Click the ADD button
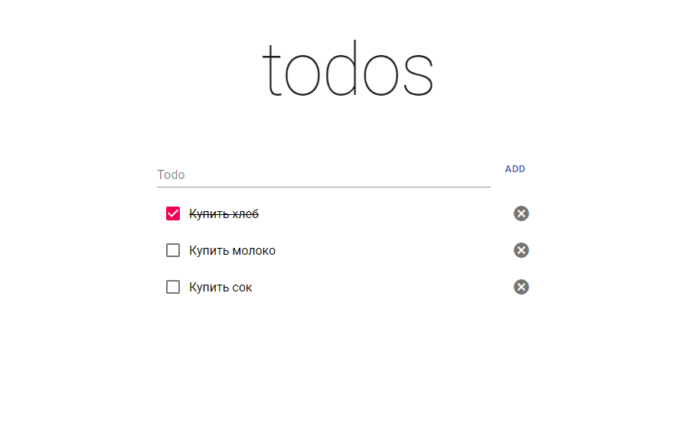 tap(515, 169)
